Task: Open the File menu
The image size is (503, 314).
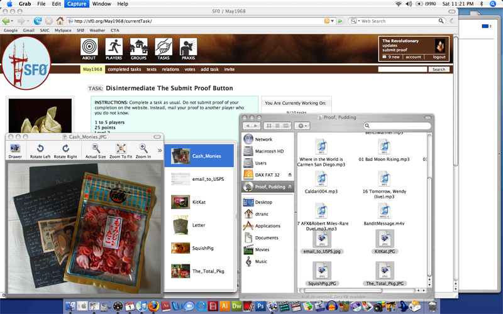Action: click(41, 4)
